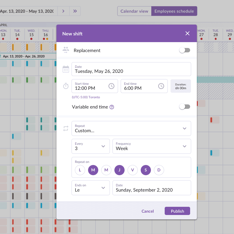Open end Date Sunday, September 2 field

[152, 188]
